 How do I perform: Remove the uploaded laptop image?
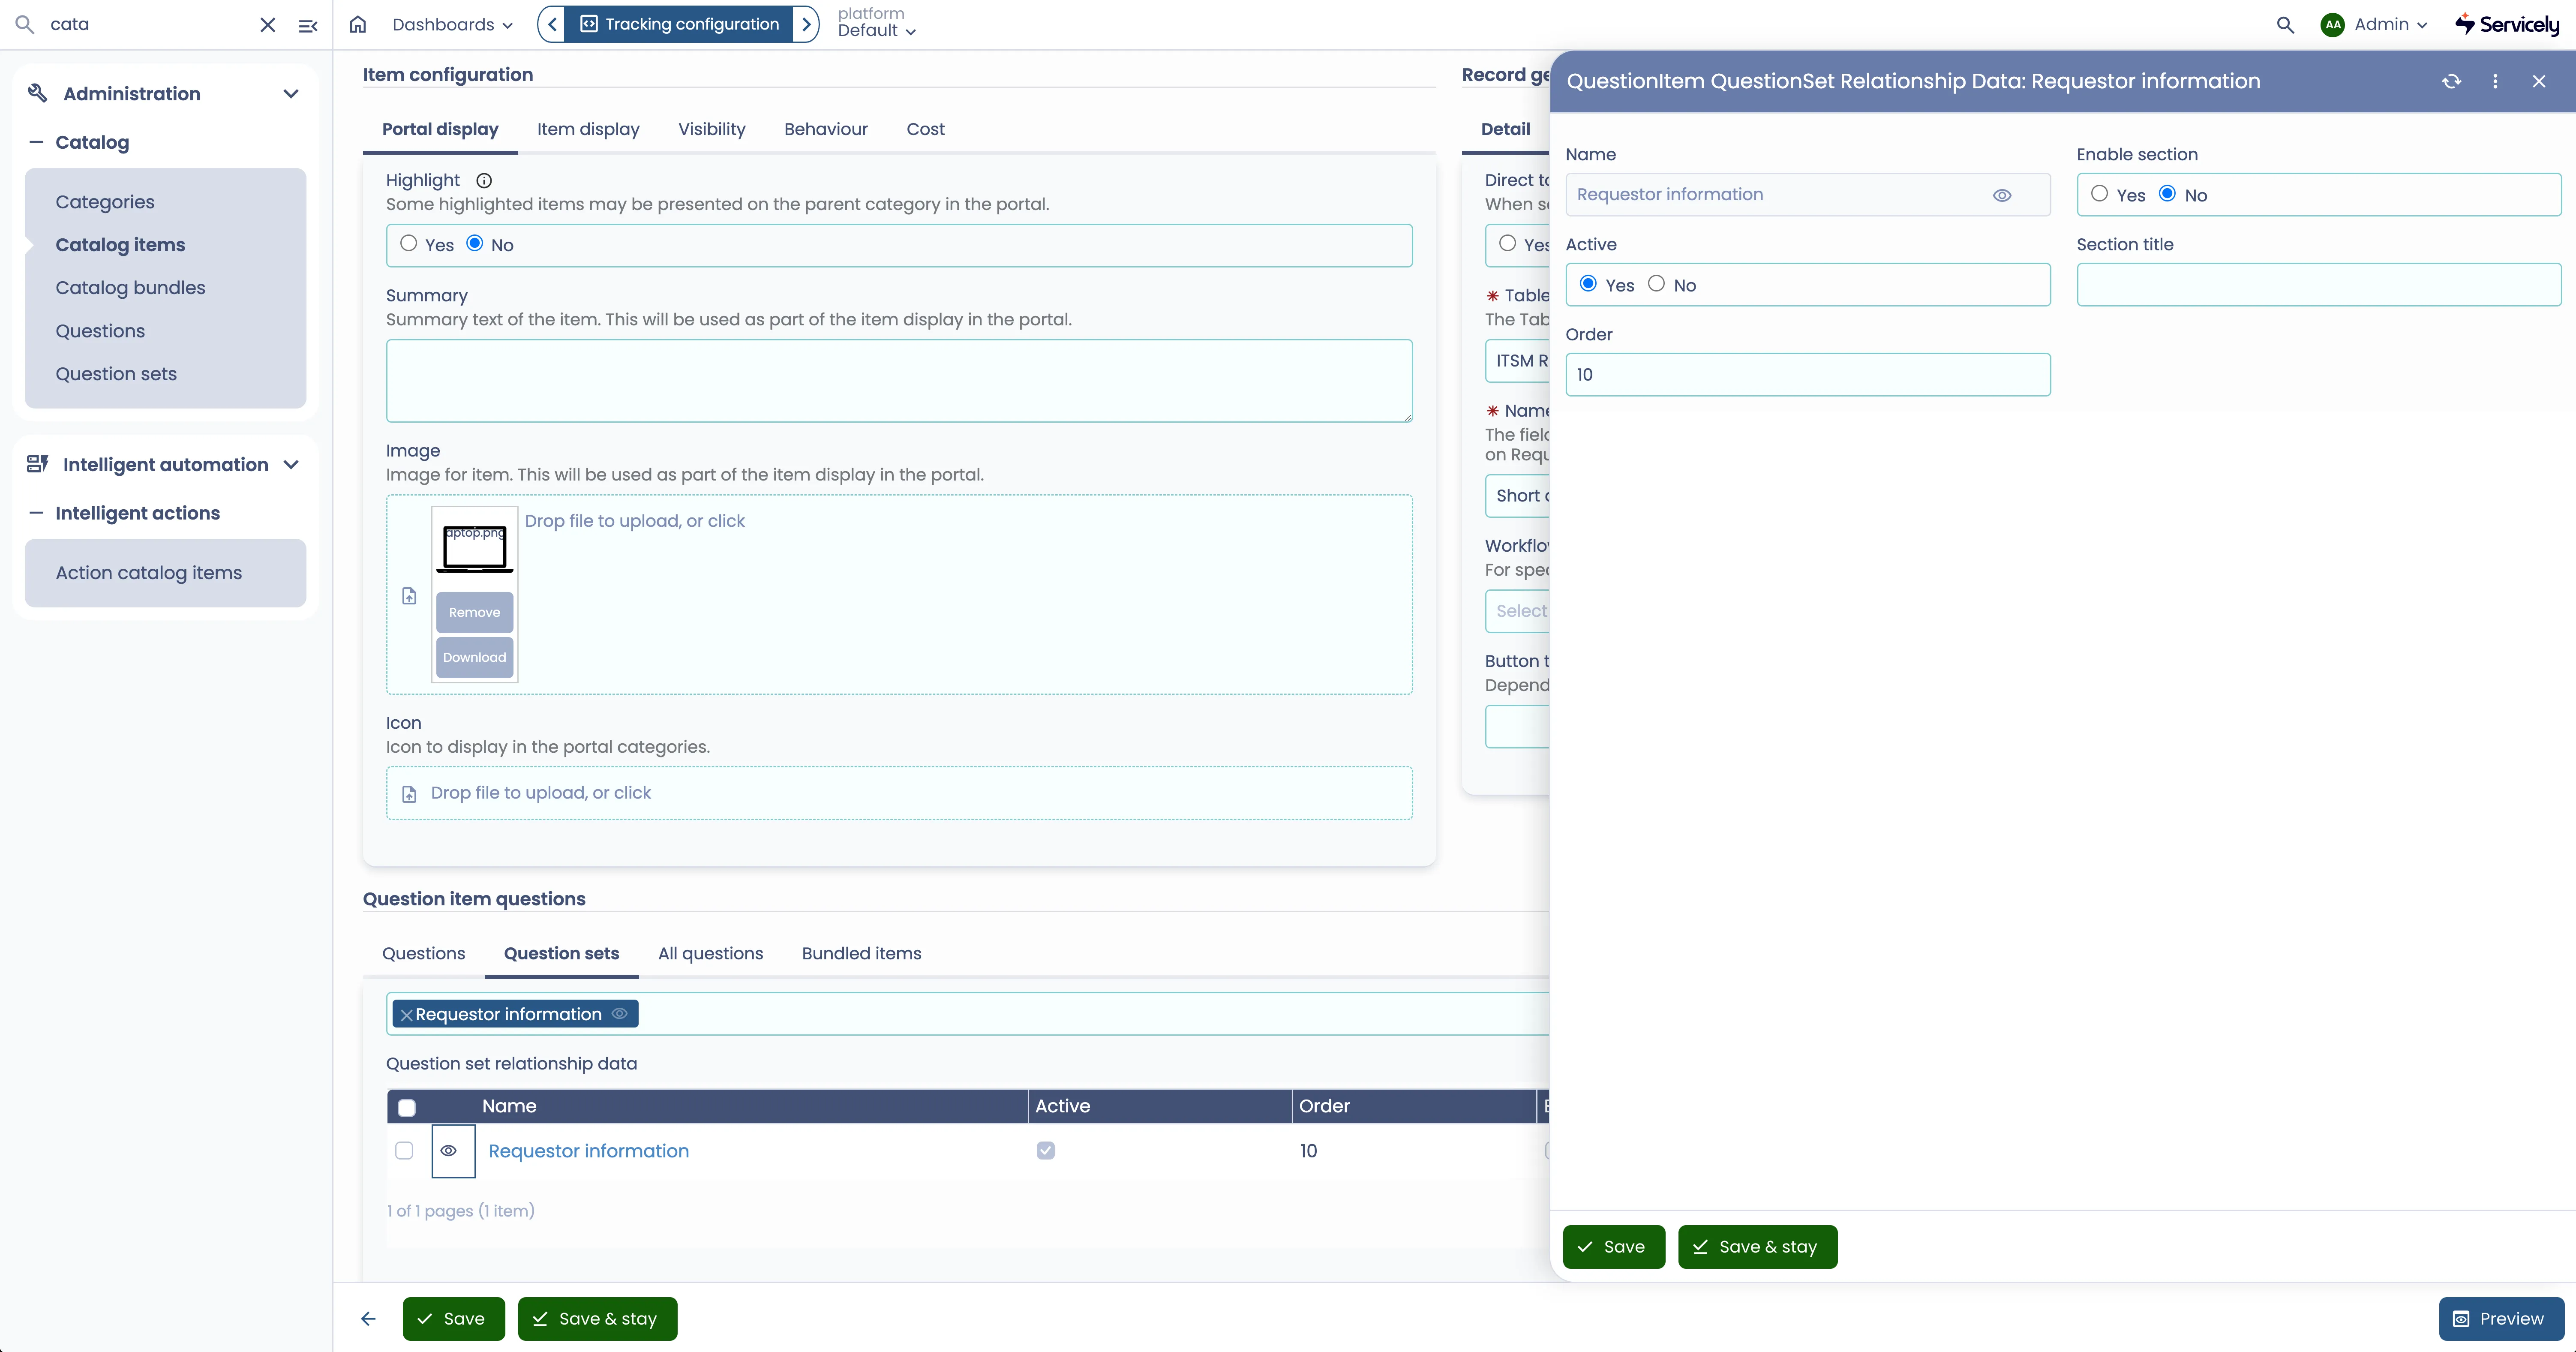(475, 612)
